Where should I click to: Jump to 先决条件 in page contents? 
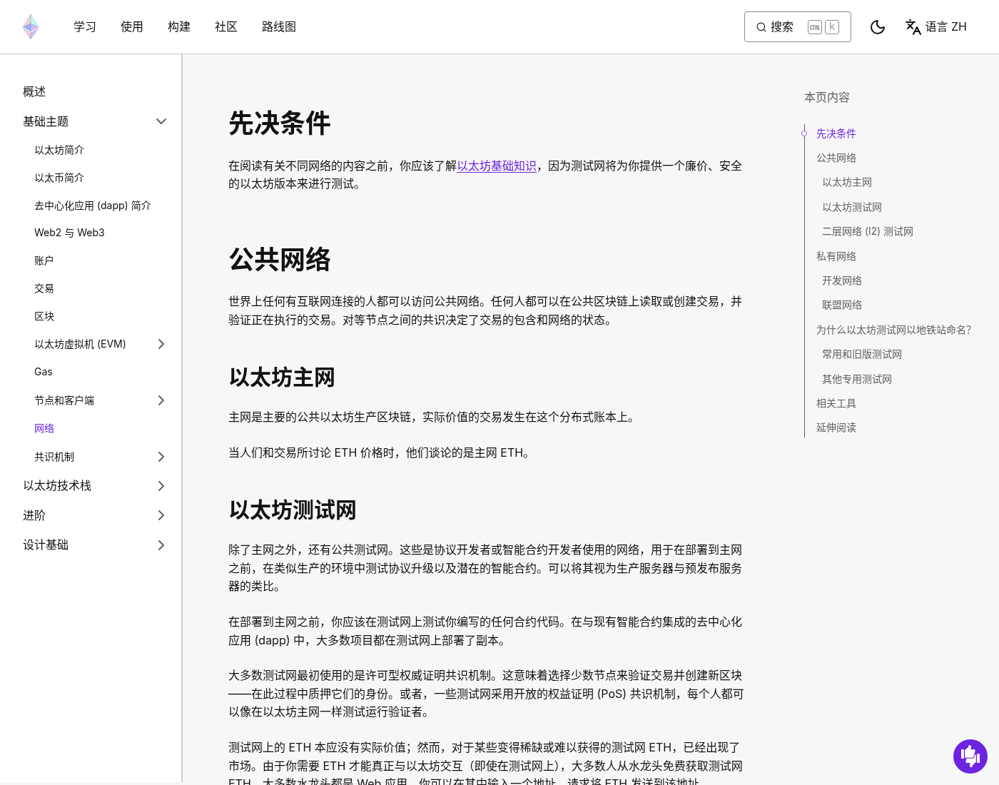[836, 133]
